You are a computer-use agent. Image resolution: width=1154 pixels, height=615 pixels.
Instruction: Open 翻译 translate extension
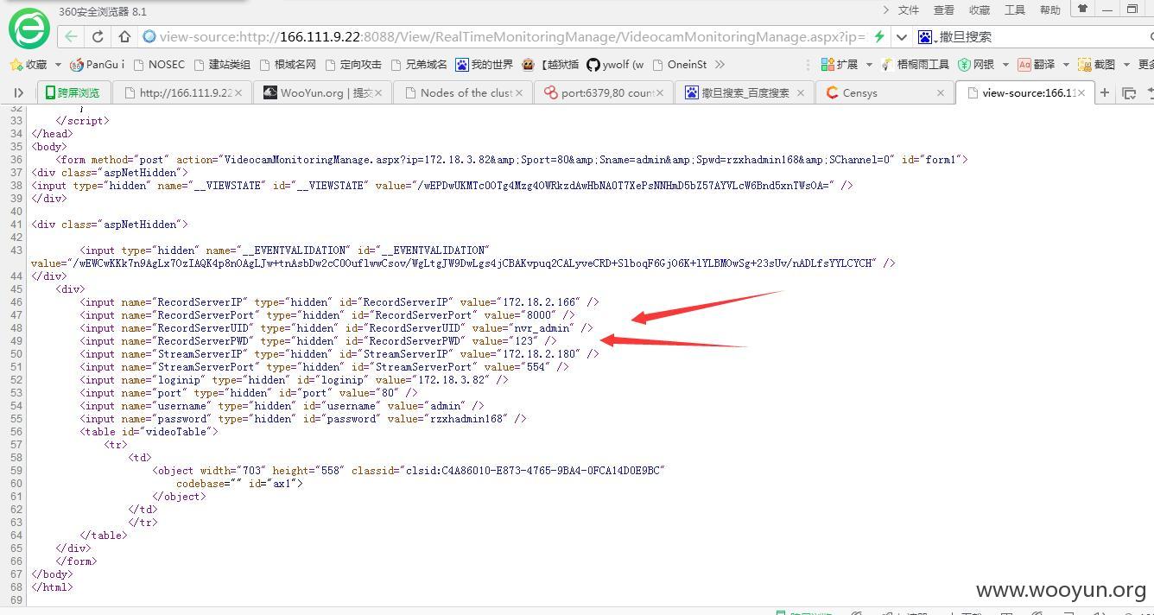[1037, 65]
